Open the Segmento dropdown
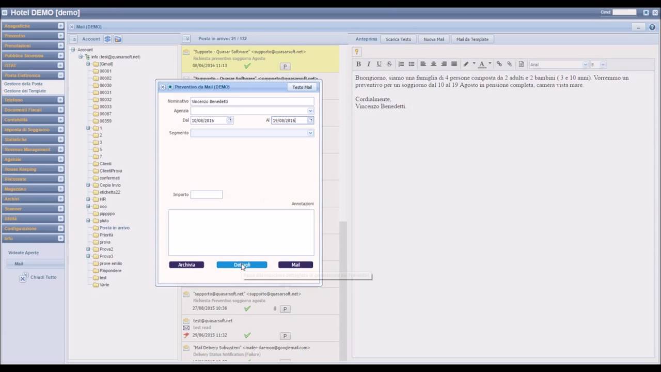 [310, 133]
